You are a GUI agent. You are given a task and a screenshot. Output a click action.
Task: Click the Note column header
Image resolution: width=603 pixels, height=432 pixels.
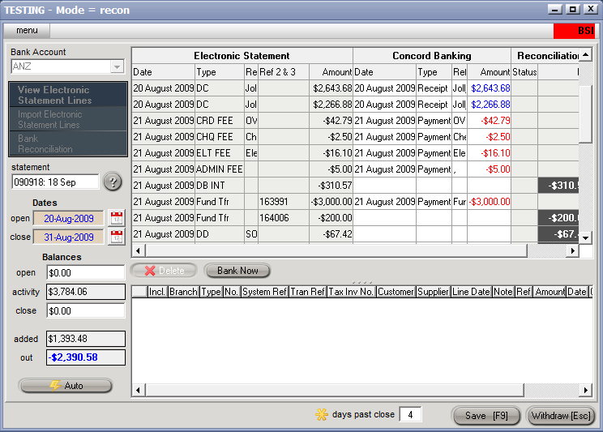503,292
